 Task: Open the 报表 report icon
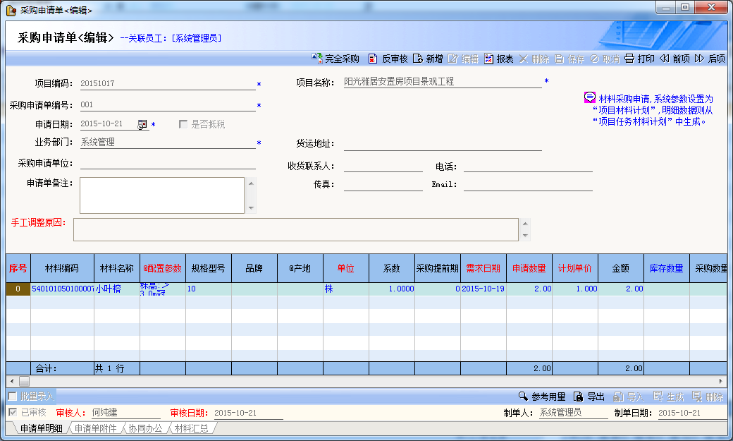[489, 59]
